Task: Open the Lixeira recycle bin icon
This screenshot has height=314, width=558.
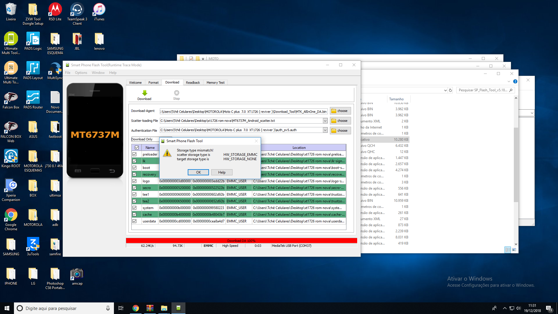Action: pyautogui.click(x=11, y=9)
